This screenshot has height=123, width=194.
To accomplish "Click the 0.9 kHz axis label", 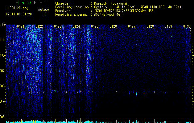I will pos(2,71).
